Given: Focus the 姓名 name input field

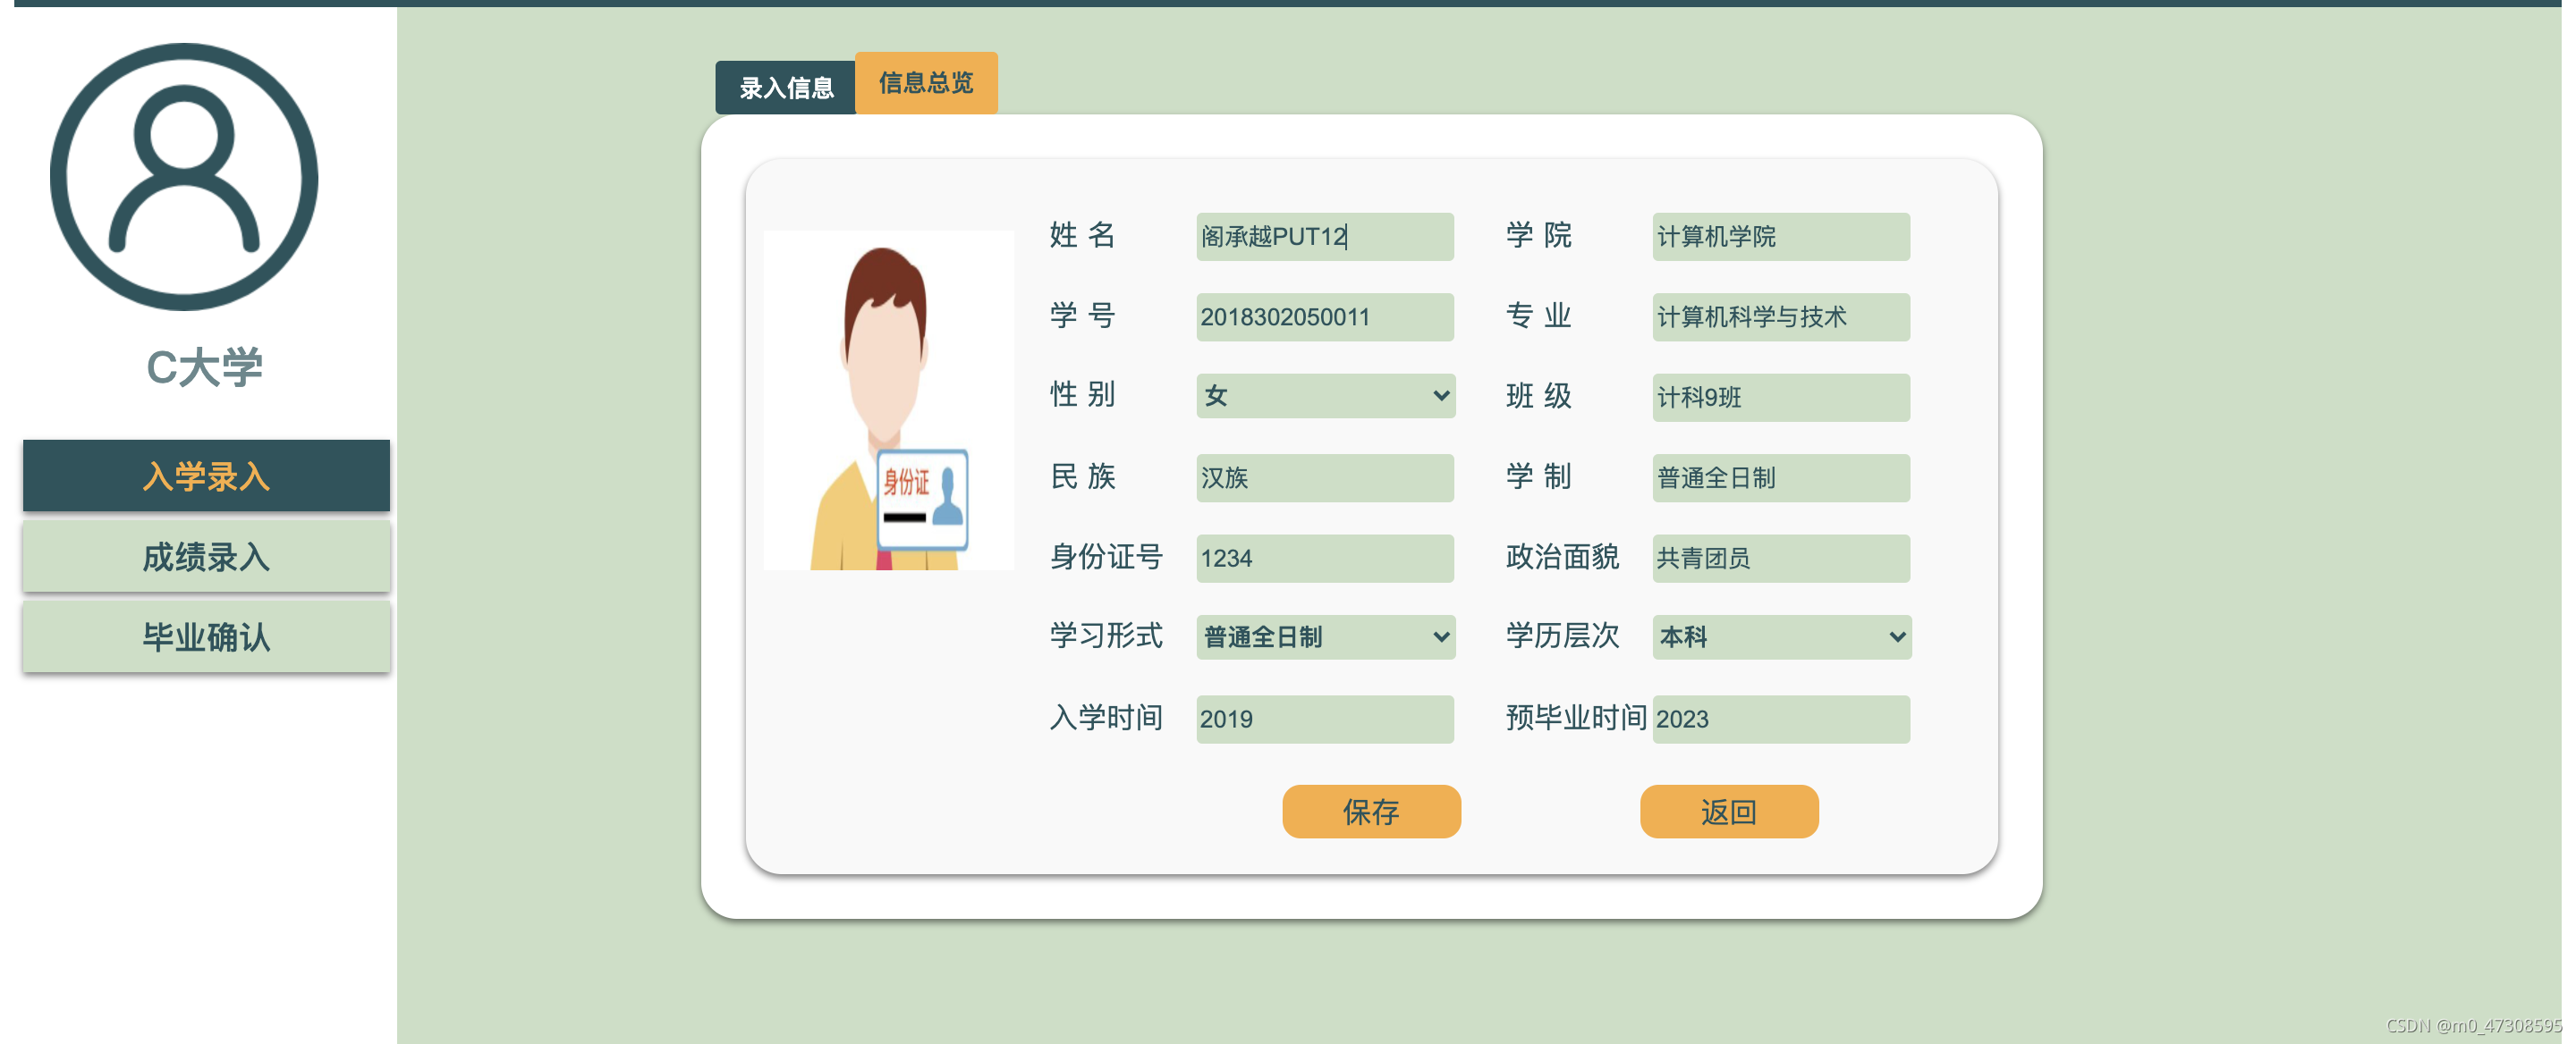Looking at the screenshot, I should 1324,237.
